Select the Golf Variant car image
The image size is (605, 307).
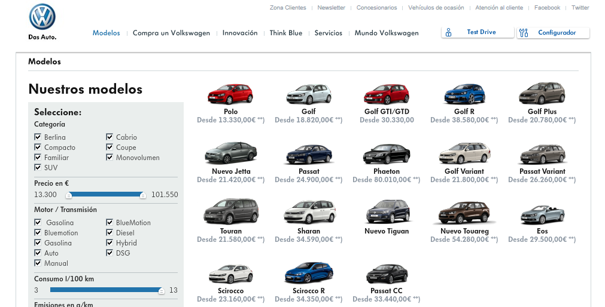pos(464,153)
